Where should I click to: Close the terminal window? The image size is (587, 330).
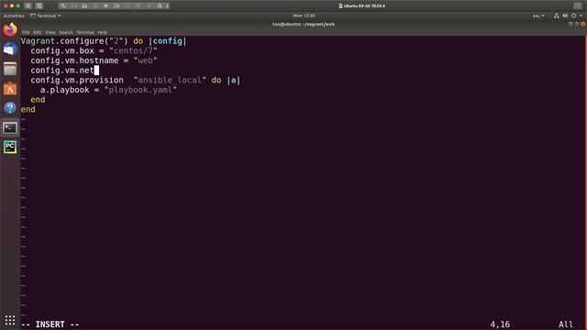pos(583,24)
